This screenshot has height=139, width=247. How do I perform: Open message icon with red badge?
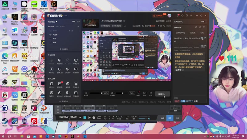[x=178, y=15]
